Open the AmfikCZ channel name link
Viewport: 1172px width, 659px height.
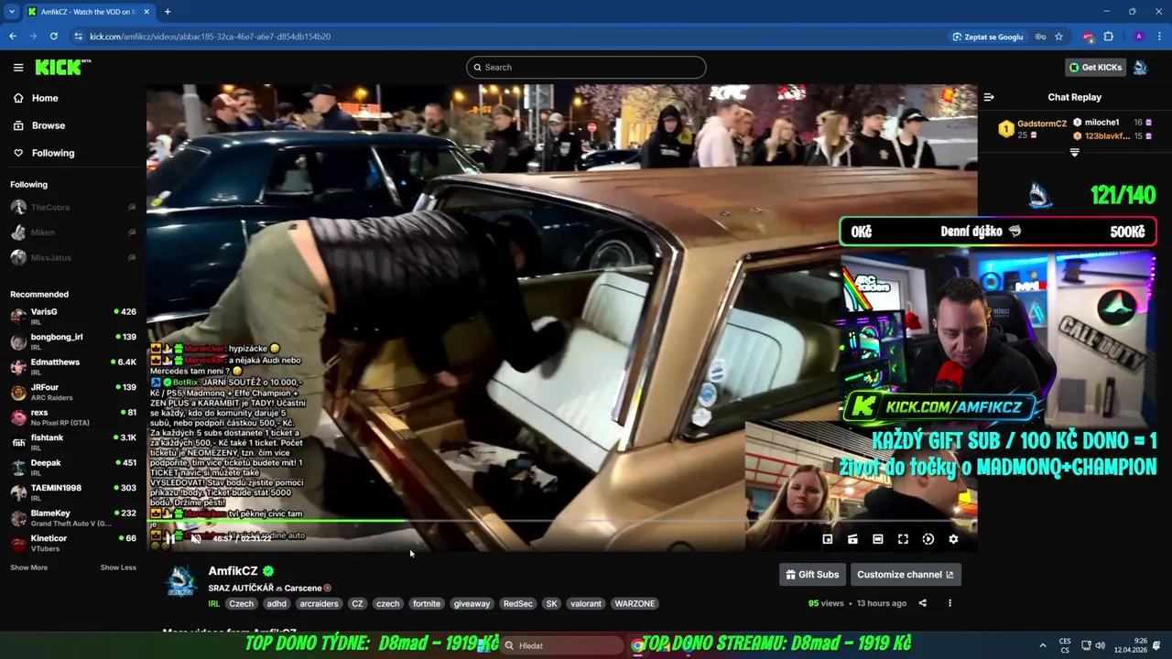pos(233,571)
